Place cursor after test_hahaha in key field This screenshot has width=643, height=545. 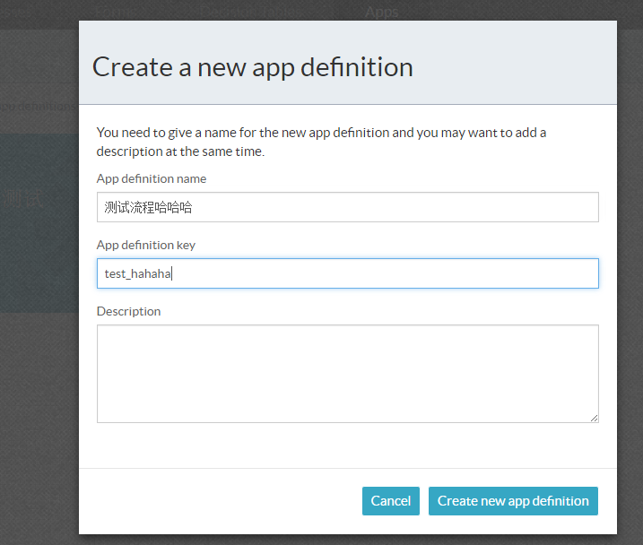[x=172, y=273]
